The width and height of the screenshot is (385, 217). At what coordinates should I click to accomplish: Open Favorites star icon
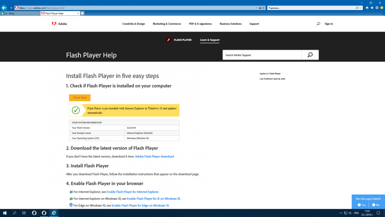(x=372, y=8)
